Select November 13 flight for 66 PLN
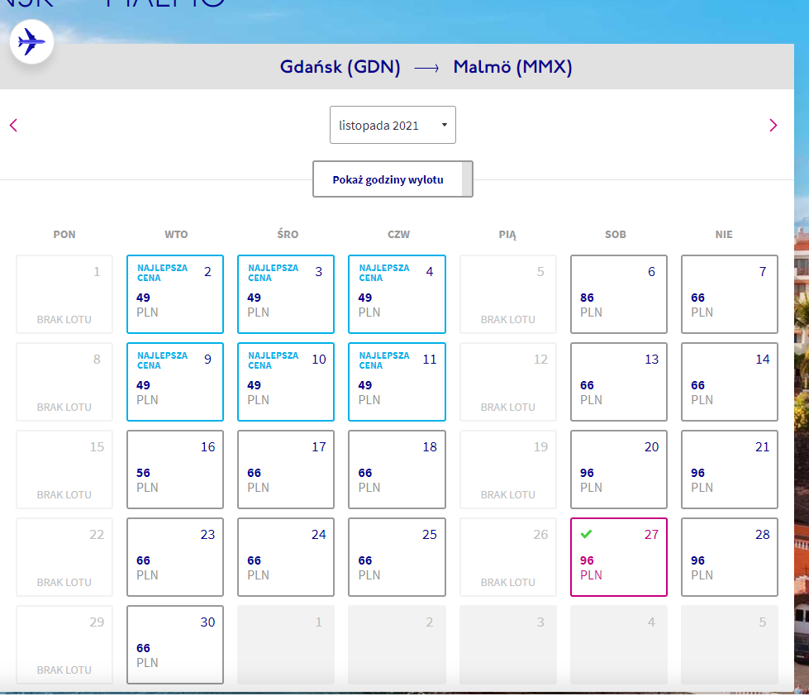This screenshot has width=809, height=696. pyautogui.click(x=619, y=382)
